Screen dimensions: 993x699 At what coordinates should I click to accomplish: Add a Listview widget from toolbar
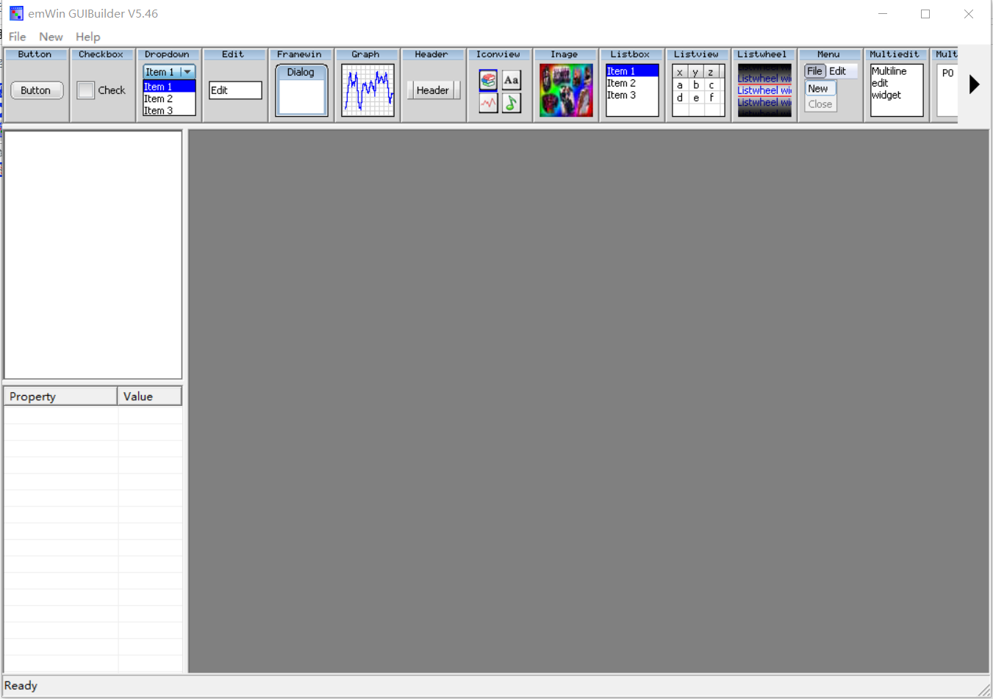click(698, 90)
